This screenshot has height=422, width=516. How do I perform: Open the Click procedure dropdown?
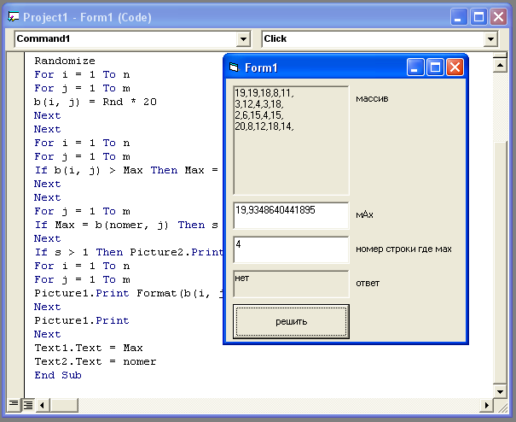pyautogui.click(x=490, y=39)
